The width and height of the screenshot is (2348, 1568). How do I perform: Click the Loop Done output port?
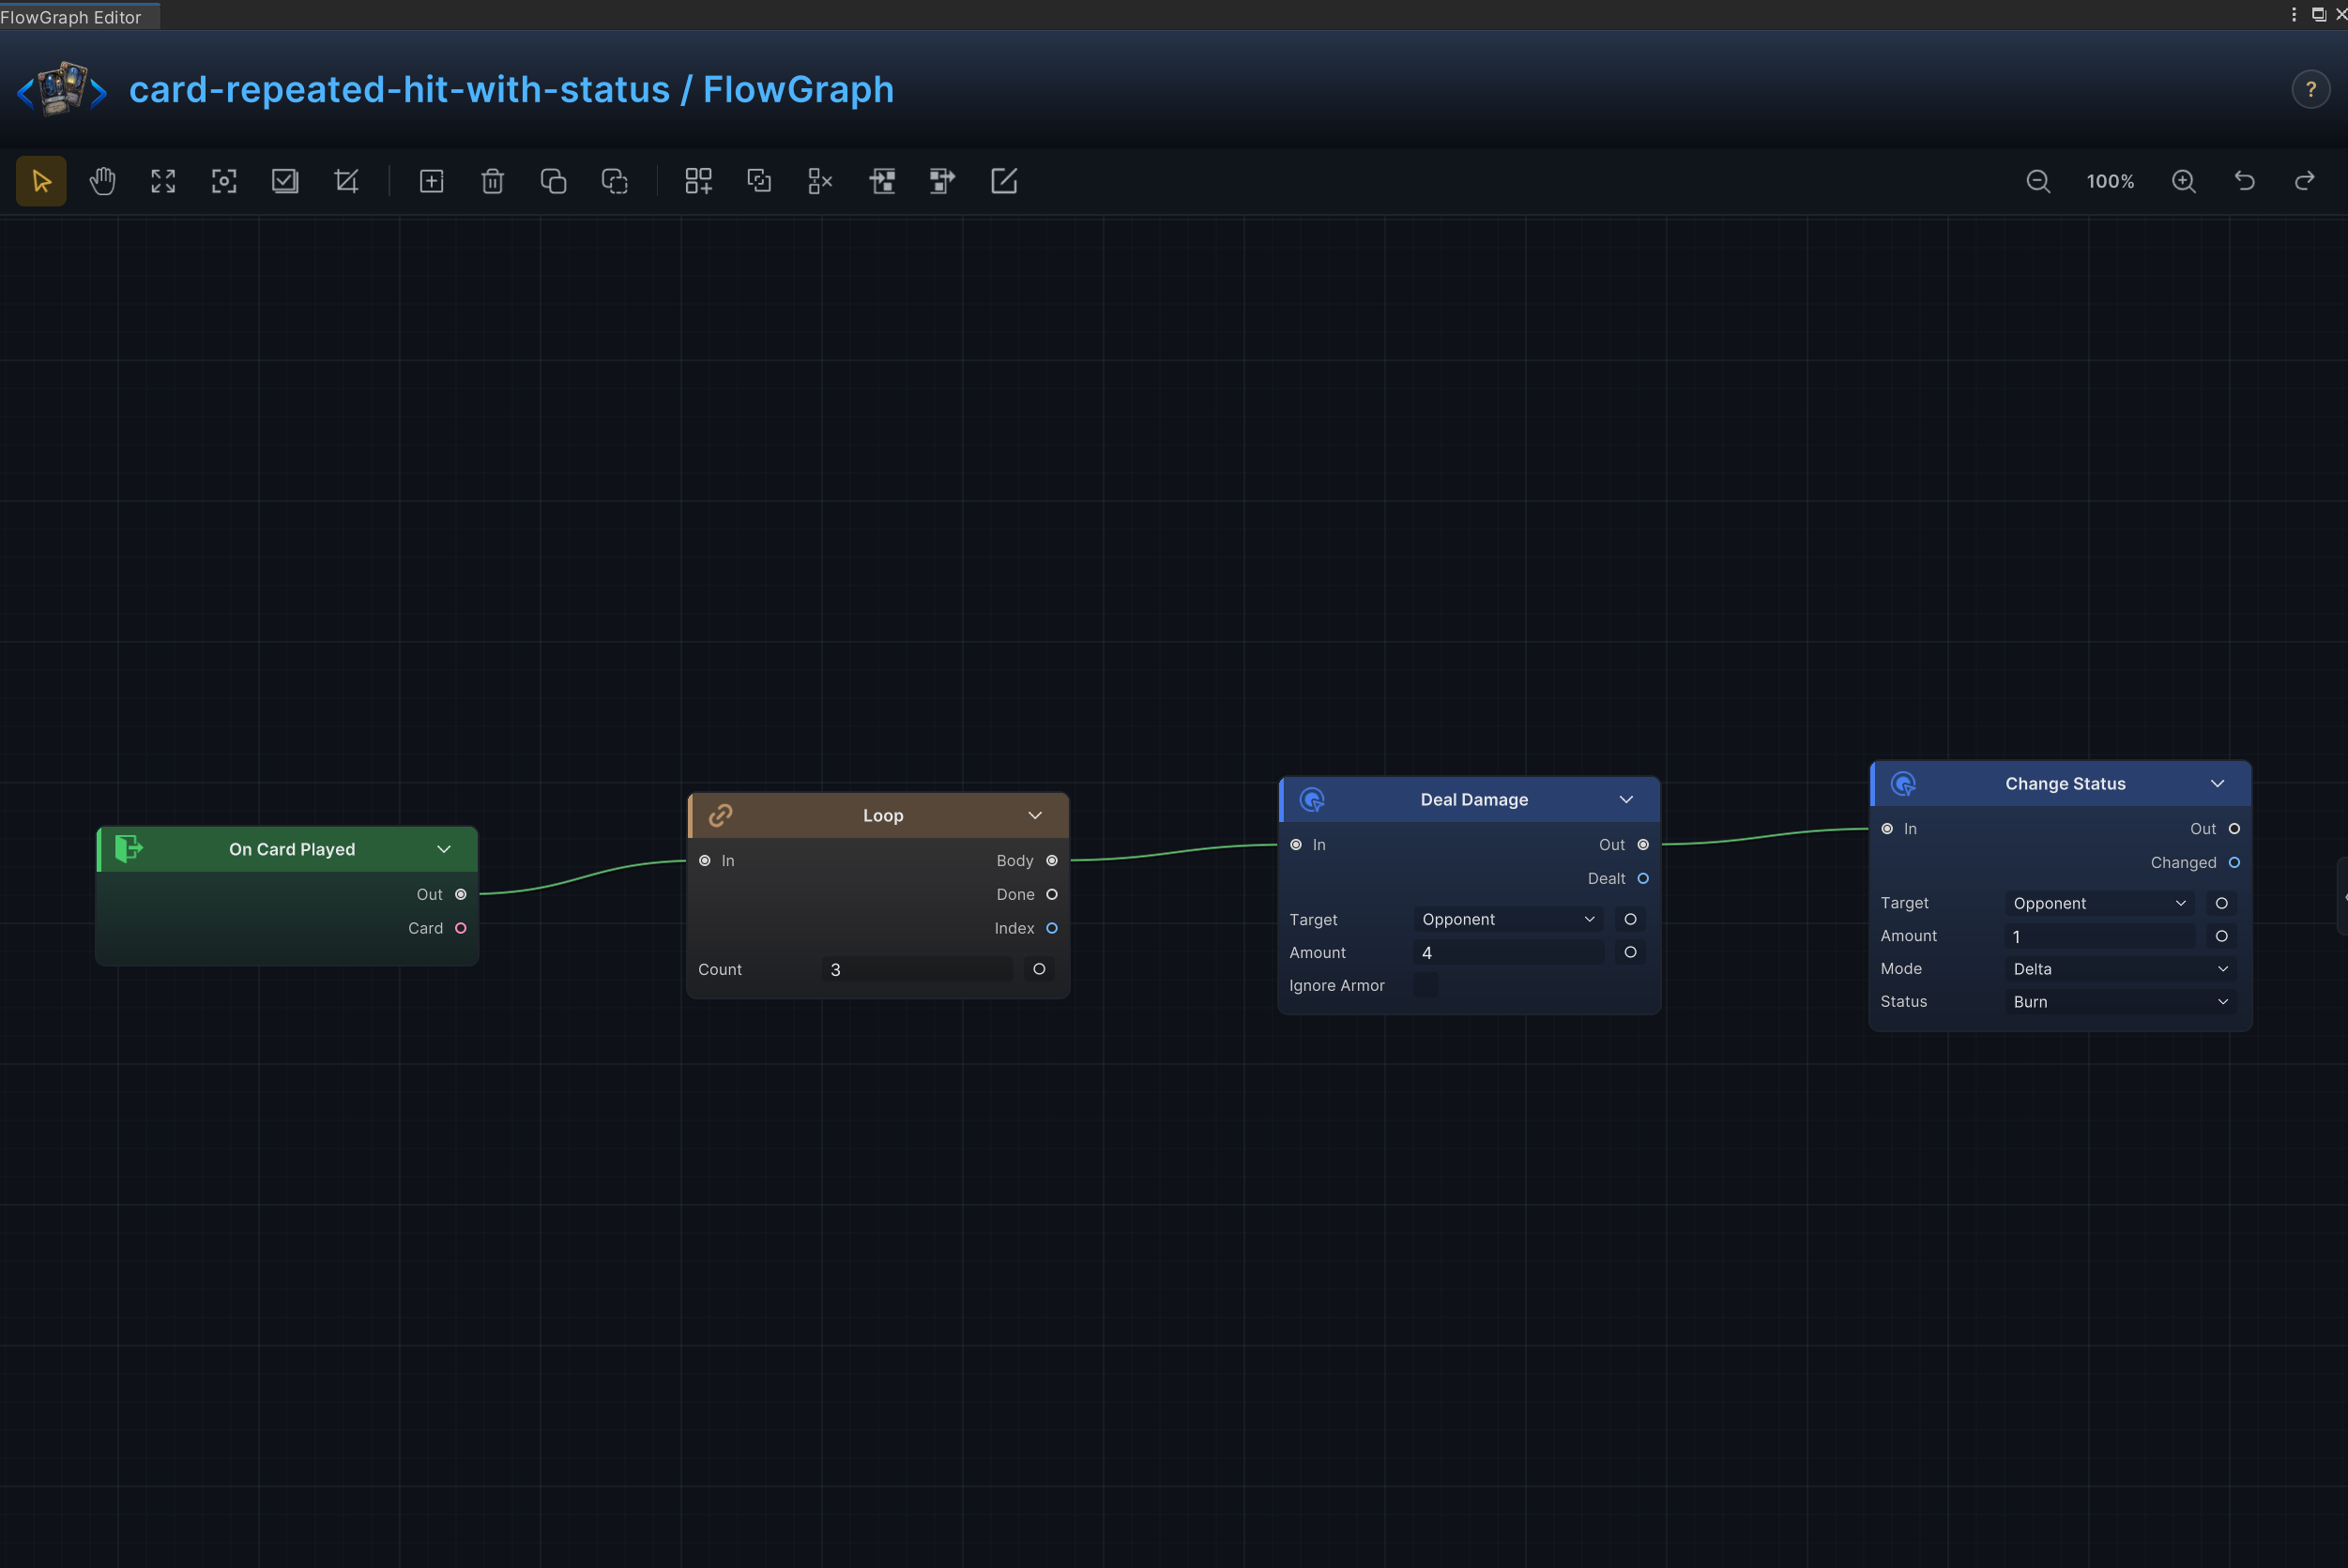pos(1052,894)
